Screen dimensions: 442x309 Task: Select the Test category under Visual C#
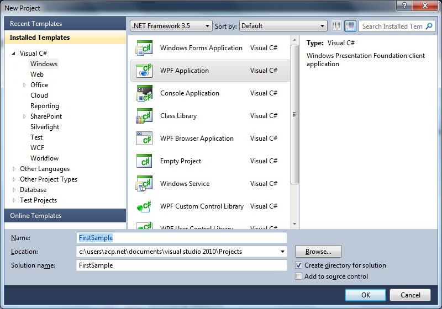tap(36, 137)
